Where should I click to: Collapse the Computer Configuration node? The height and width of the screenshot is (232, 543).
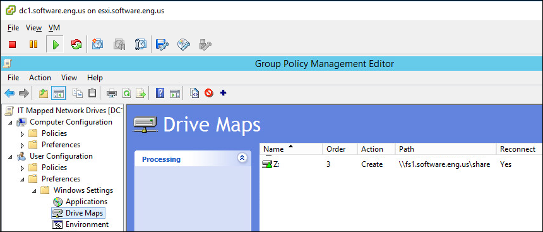(9, 123)
